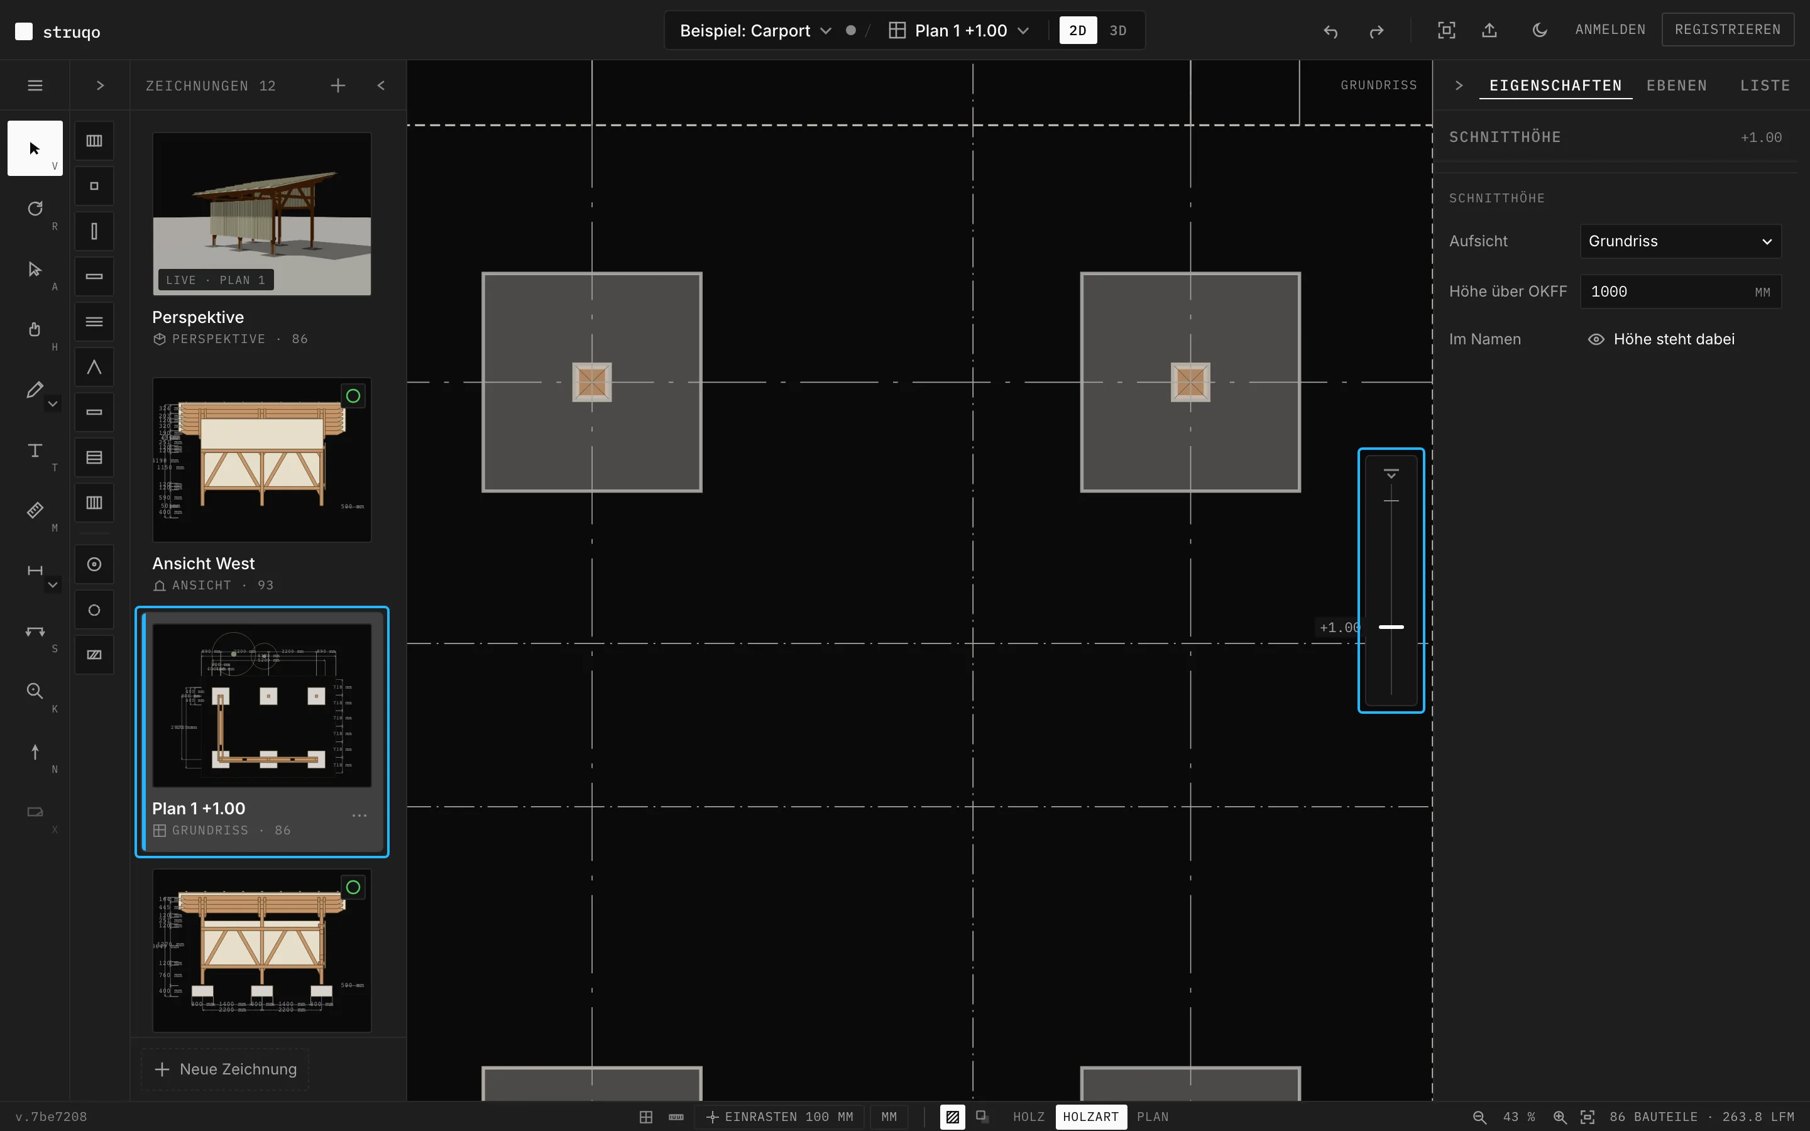Screen dimensions: 1810x1131
Task: Select the rotate tool in left toolbar
Action: 35,209
